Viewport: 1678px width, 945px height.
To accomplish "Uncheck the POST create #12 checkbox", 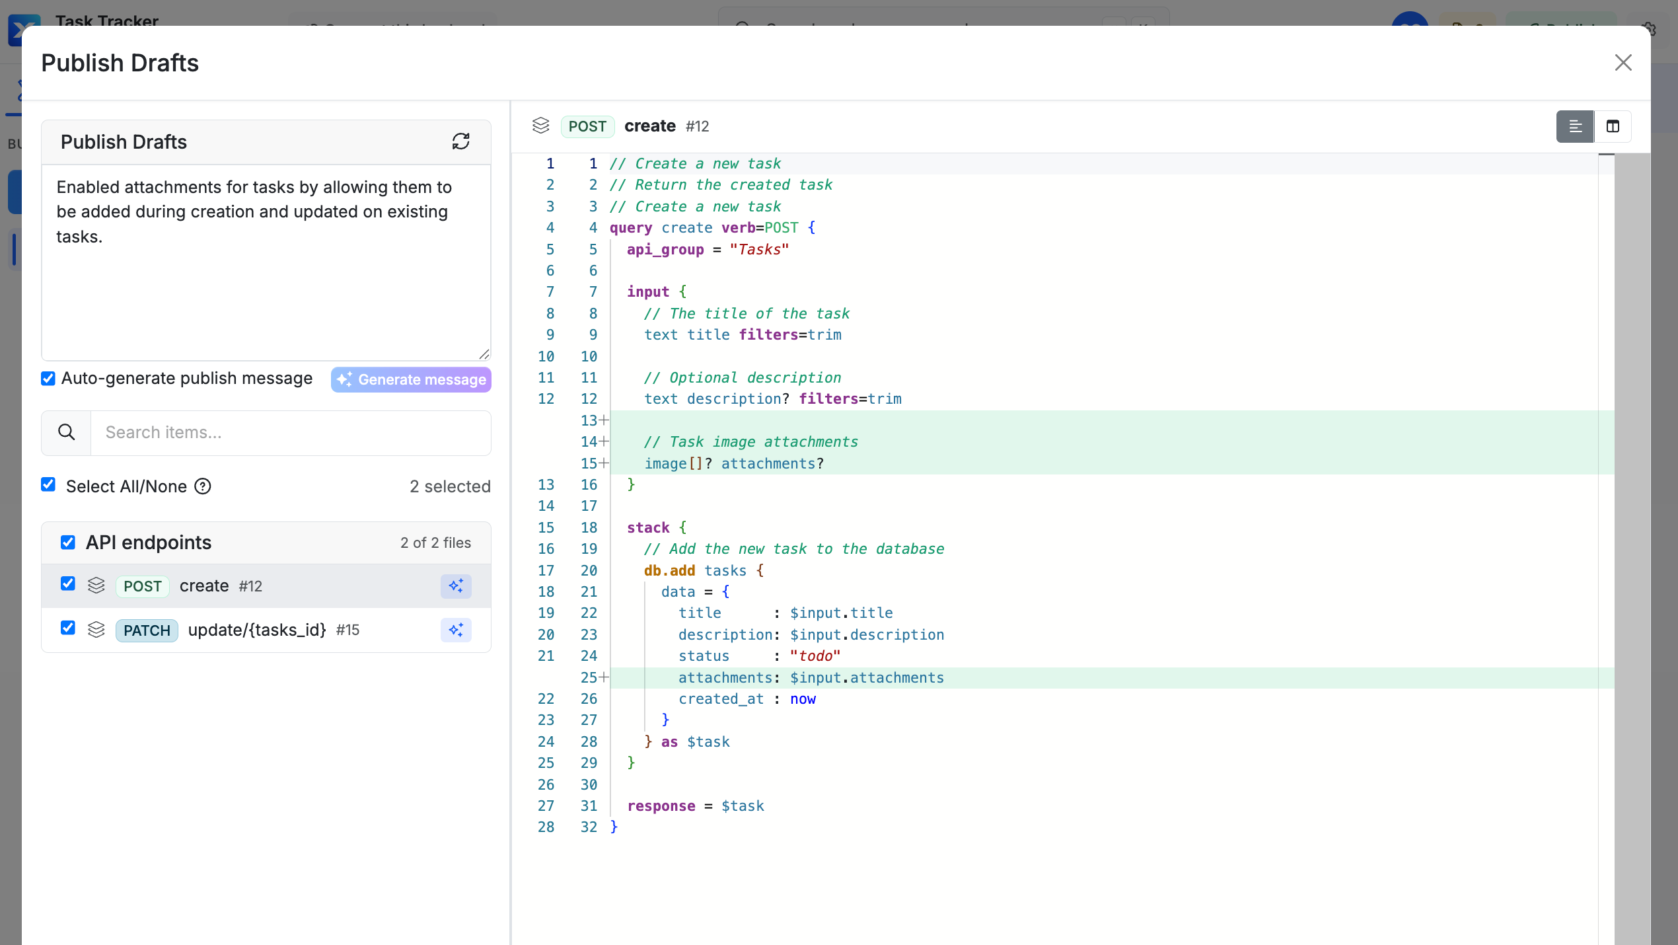I will click(x=68, y=584).
